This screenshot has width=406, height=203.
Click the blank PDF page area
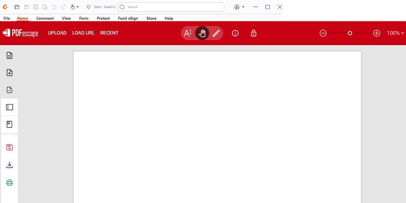tap(217, 127)
